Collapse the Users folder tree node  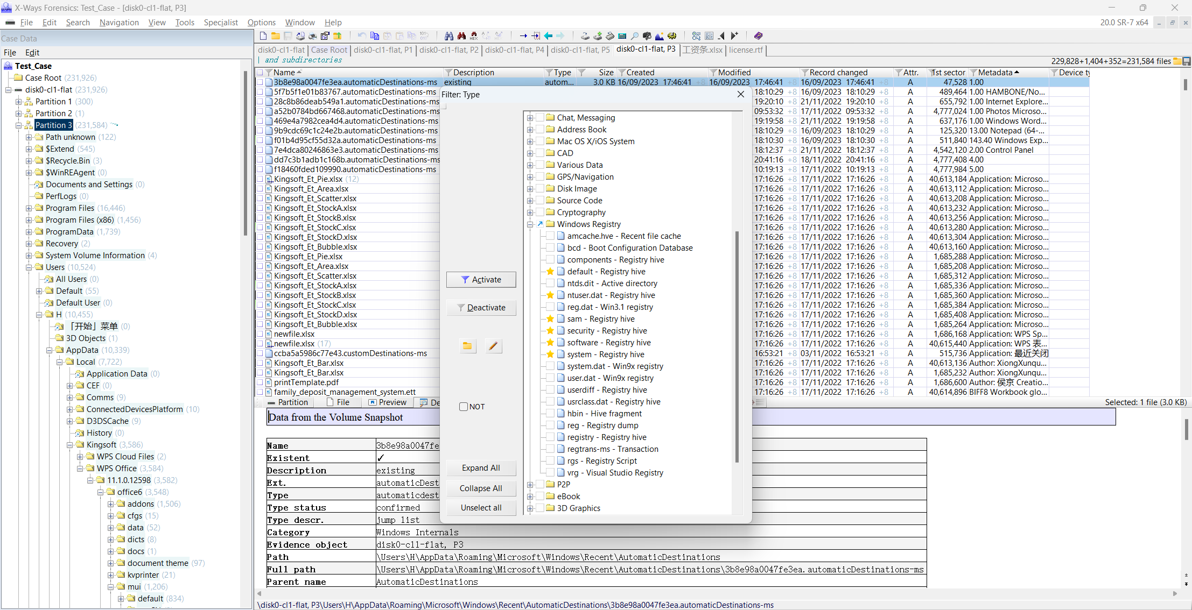29,267
